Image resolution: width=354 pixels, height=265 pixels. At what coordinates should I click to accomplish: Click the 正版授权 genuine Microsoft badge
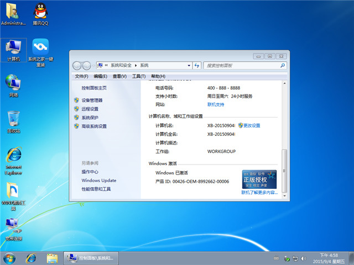(259, 179)
